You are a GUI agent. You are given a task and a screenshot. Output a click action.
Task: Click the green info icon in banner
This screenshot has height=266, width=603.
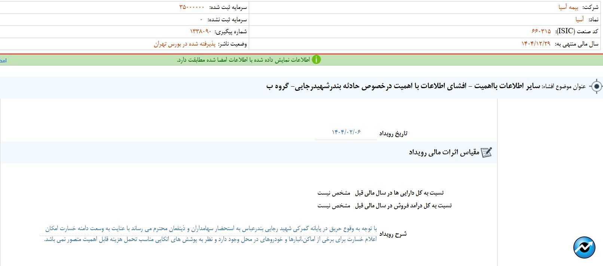point(316,60)
